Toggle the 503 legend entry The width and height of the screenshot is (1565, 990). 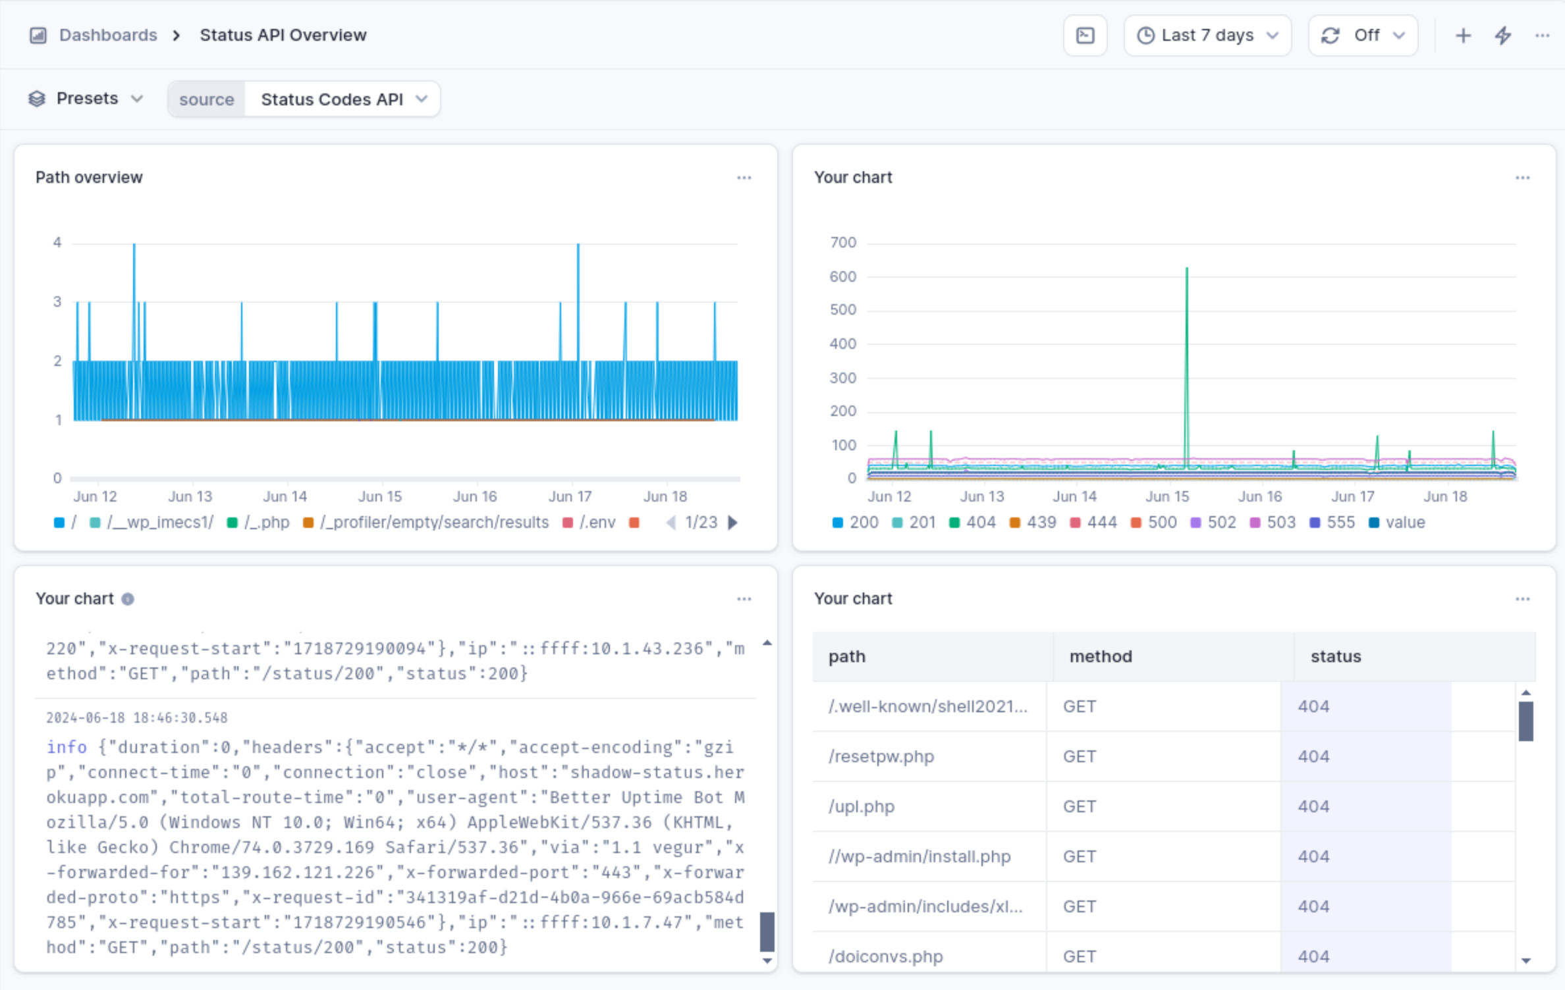(x=1273, y=523)
